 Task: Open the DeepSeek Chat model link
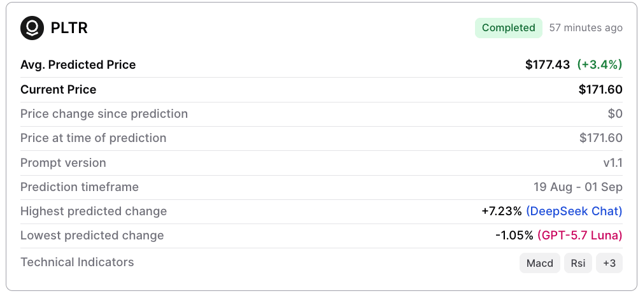[574, 211]
